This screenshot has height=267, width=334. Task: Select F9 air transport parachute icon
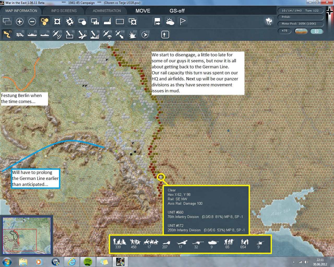107,34
